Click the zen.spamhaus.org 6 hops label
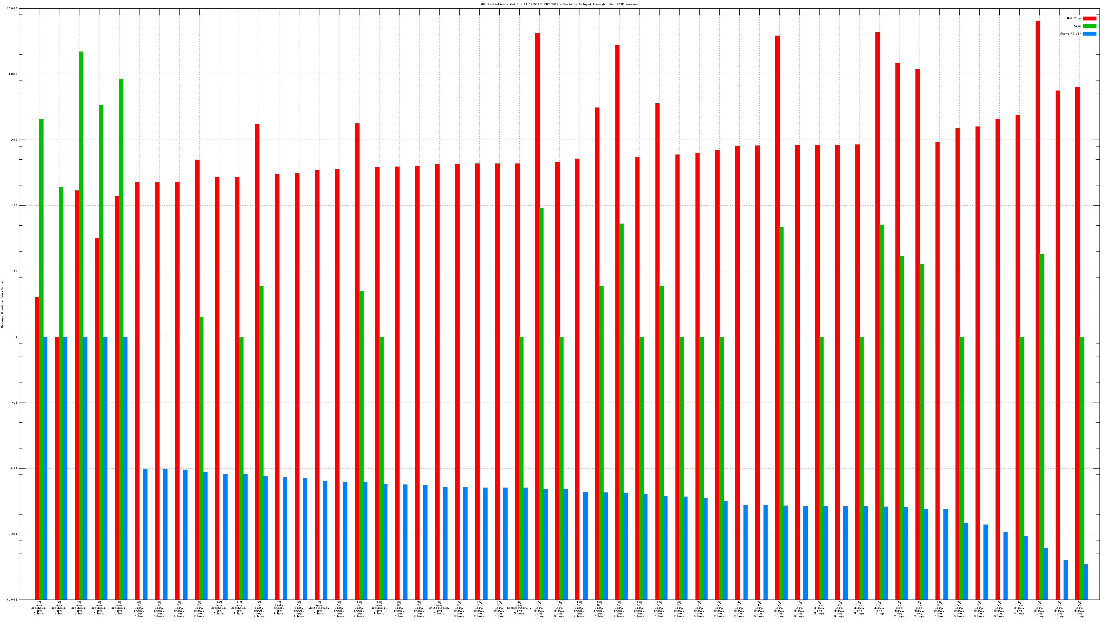The image size is (1105, 622). tap(379, 608)
